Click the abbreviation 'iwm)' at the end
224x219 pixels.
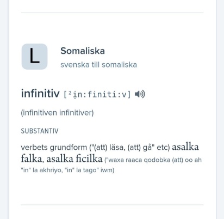(x=108, y=170)
